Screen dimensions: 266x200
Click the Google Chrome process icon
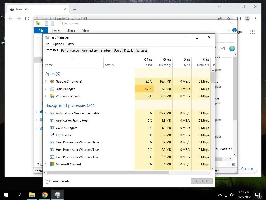[52, 82]
